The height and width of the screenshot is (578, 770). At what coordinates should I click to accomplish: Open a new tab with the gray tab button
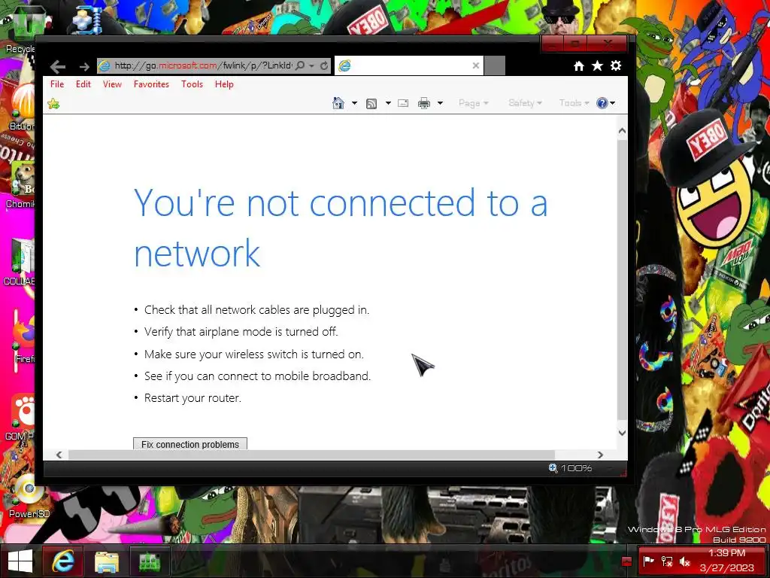pos(495,65)
